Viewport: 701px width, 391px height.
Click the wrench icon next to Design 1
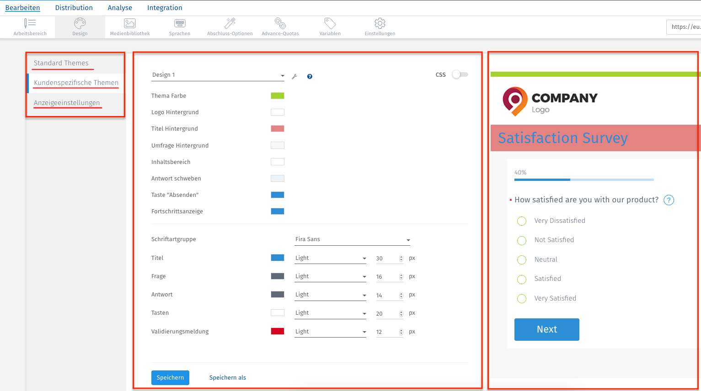(x=295, y=76)
